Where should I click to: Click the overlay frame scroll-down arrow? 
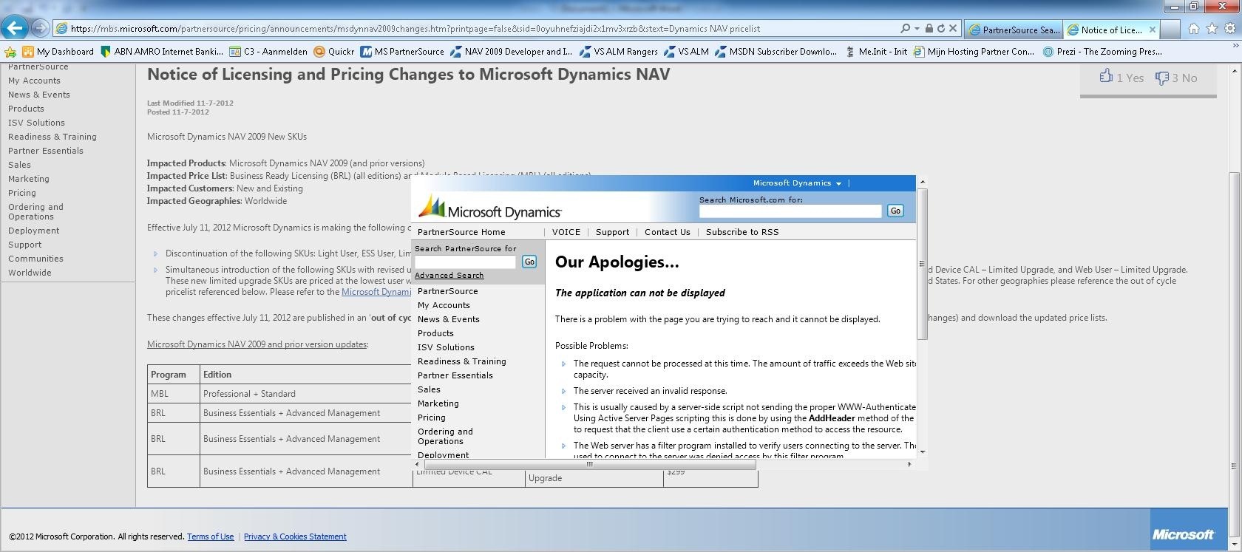(922, 452)
